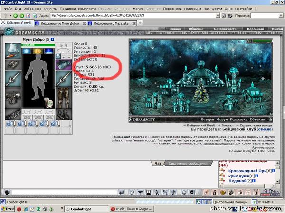Click the camouflage pants equipment slot
285x213 pixels.
64,98
